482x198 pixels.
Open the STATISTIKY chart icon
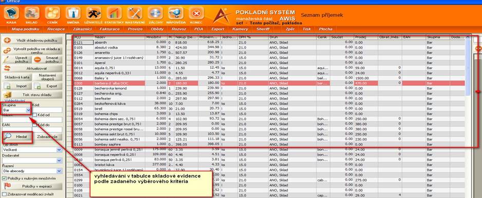[x=114, y=13]
